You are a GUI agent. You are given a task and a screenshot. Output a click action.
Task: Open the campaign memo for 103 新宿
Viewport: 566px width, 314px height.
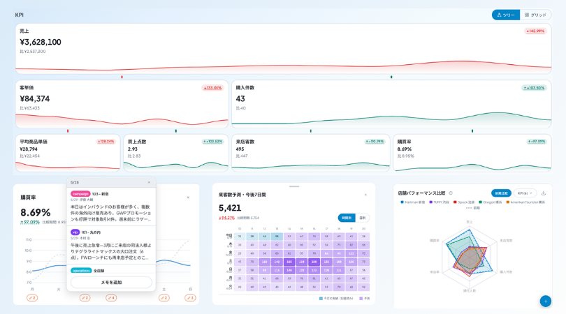(x=111, y=207)
